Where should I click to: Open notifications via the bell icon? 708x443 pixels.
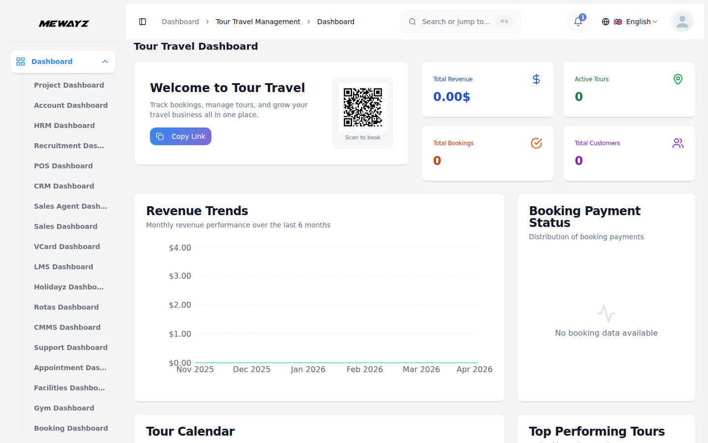[x=577, y=22]
